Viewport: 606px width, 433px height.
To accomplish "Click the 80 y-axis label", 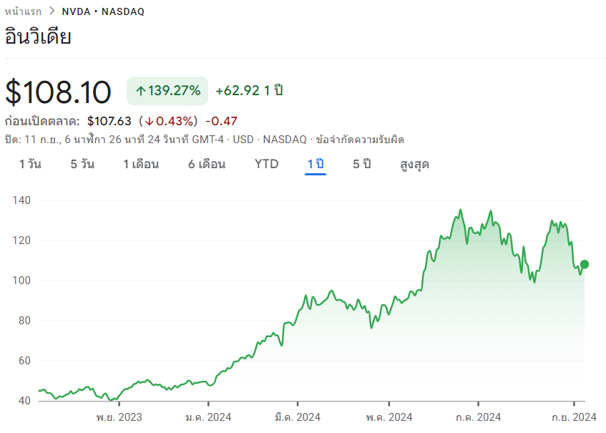I will point(24,321).
